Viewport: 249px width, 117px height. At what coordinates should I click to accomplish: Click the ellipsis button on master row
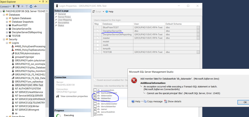[198, 38]
